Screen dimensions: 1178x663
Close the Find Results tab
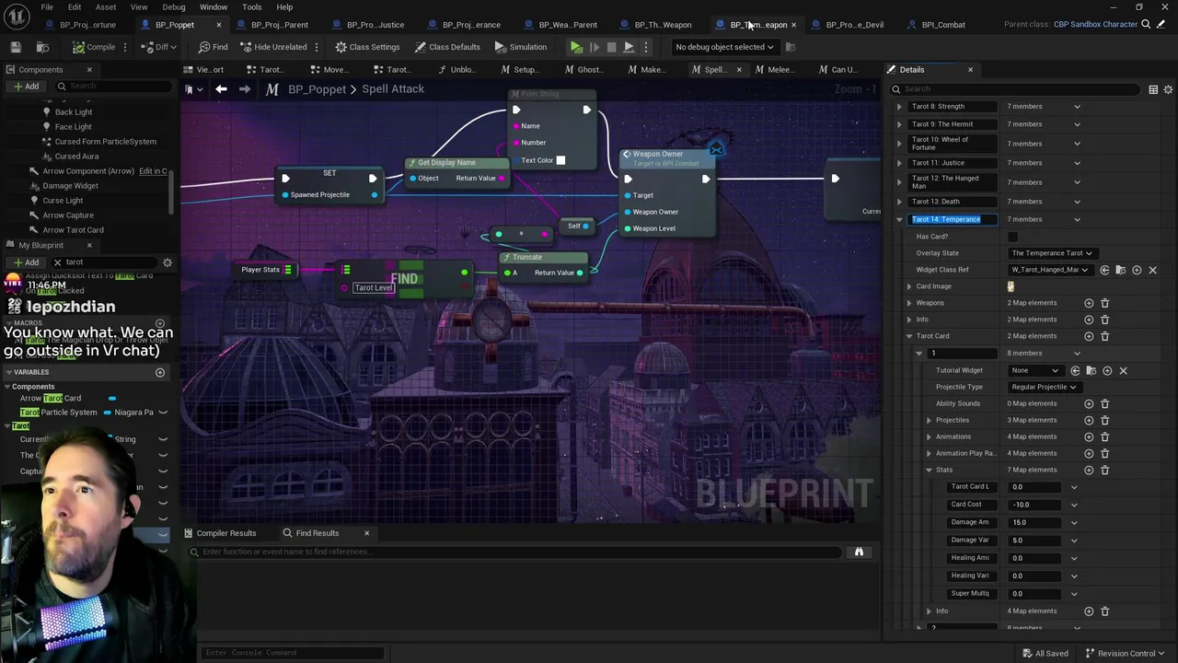coord(366,533)
